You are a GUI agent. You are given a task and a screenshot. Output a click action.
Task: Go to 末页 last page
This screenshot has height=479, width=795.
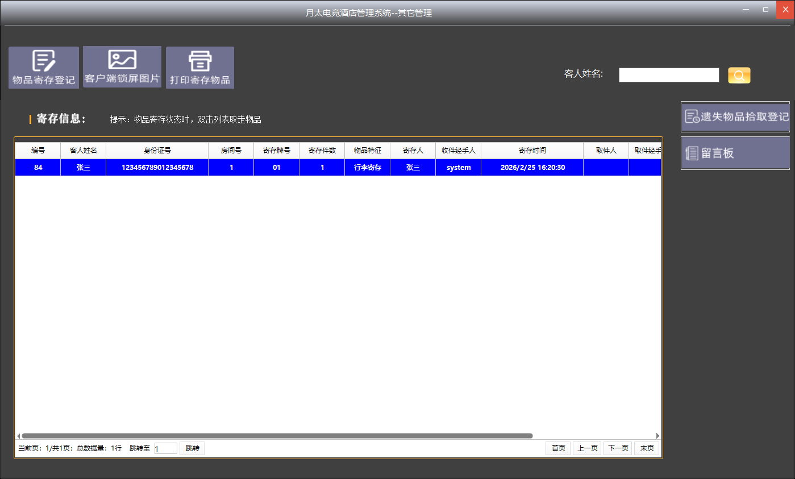coord(647,448)
